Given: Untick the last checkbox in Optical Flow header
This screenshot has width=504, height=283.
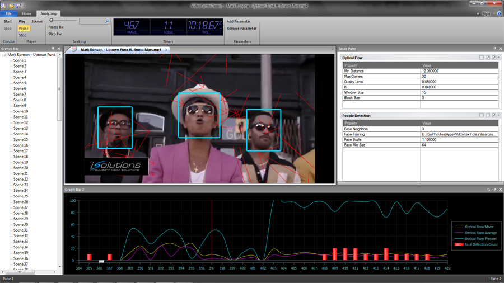Looking at the screenshot, I should (x=494, y=58).
